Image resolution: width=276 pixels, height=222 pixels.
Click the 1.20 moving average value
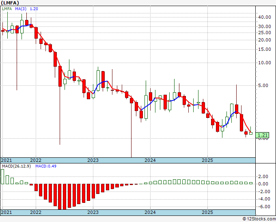[34, 9]
